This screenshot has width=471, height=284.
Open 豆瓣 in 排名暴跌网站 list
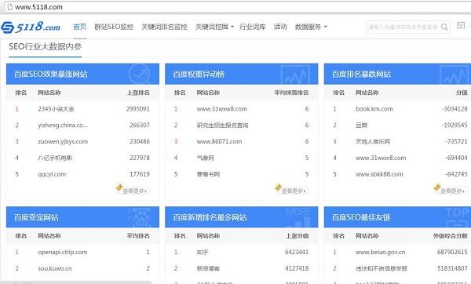pos(361,126)
